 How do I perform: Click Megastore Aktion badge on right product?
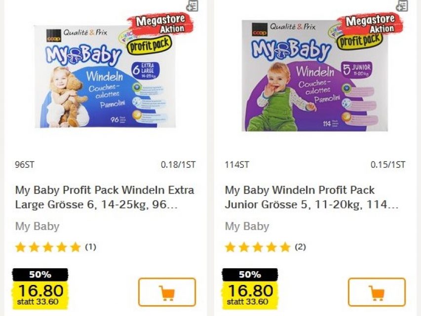coord(370,24)
